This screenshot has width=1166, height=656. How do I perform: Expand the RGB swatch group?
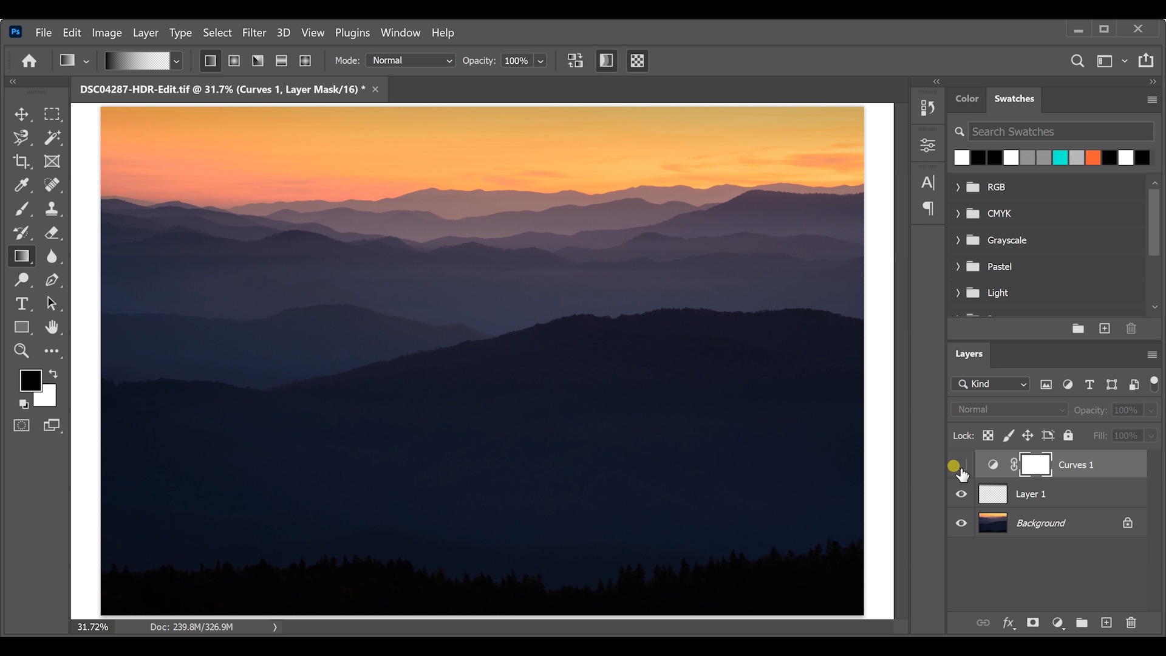coord(958,187)
